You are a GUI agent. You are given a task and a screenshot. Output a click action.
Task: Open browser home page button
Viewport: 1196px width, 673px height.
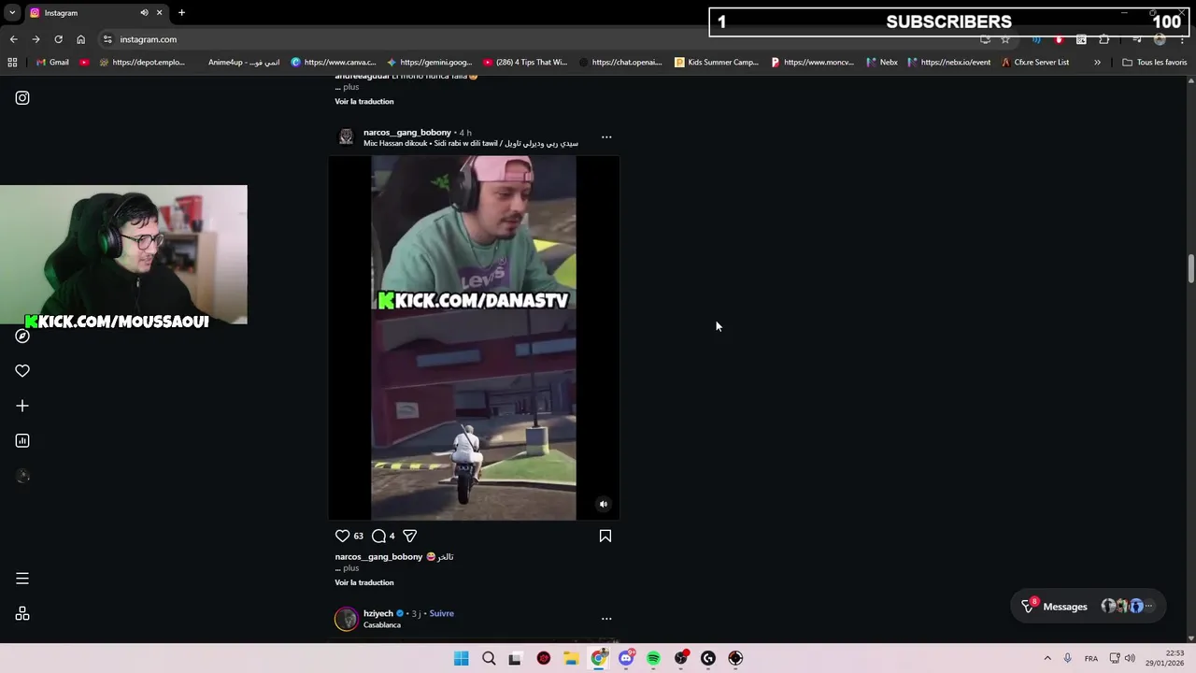tap(81, 39)
